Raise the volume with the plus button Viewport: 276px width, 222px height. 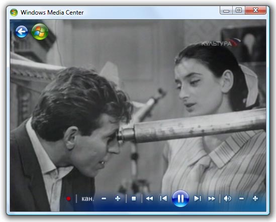point(255,198)
